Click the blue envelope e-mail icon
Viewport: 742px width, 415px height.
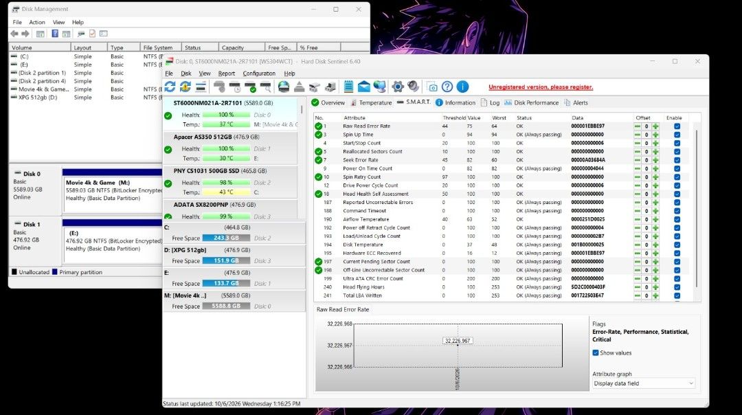tap(364, 87)
